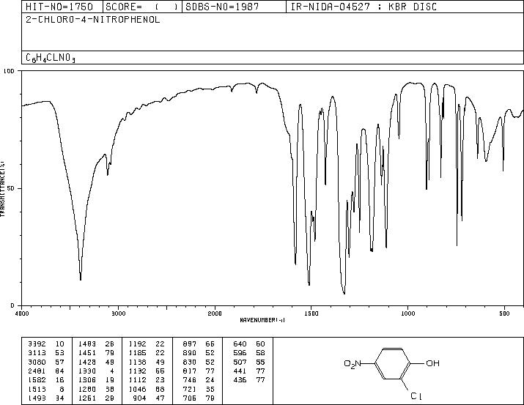Select peak value 817 in the table
Screen dimensions: 524x405
click(190, 371)
